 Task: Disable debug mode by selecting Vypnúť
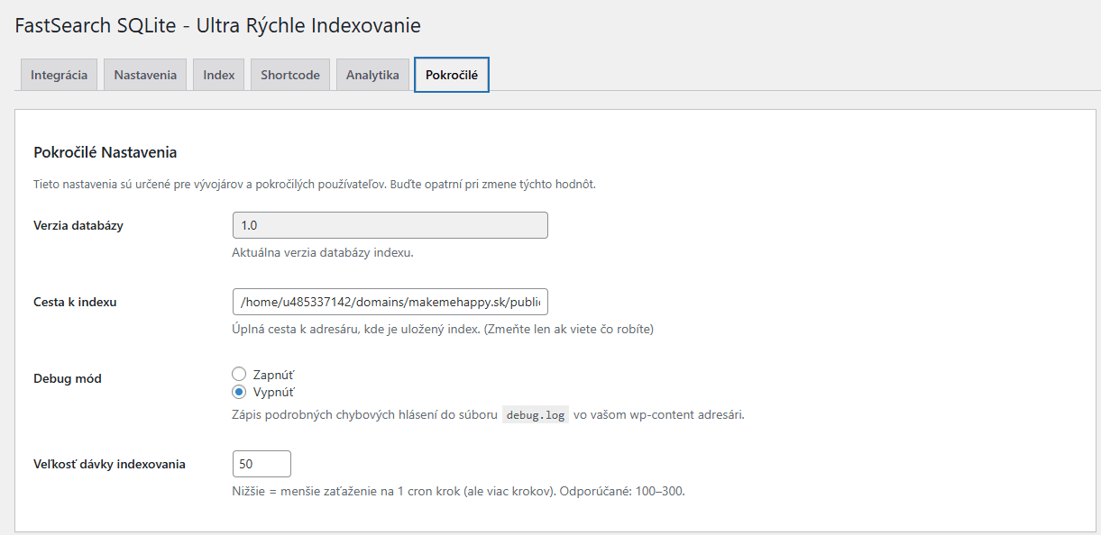239,392
